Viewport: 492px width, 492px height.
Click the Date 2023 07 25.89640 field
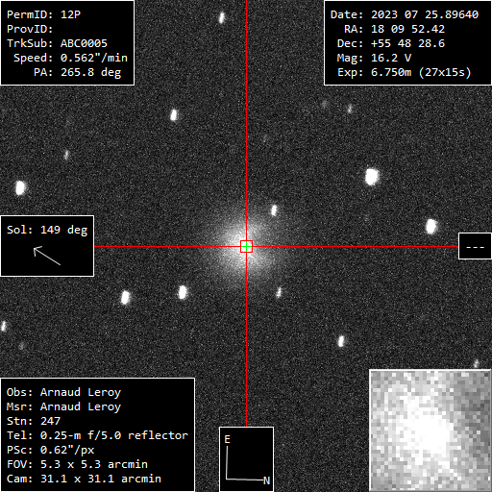click(x=405, y=14)
